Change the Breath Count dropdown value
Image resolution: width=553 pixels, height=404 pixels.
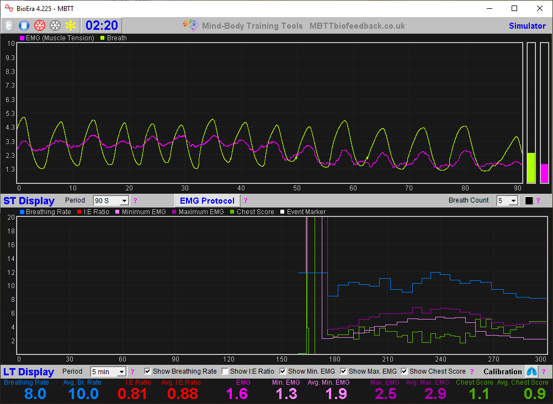tap(507, 200)
